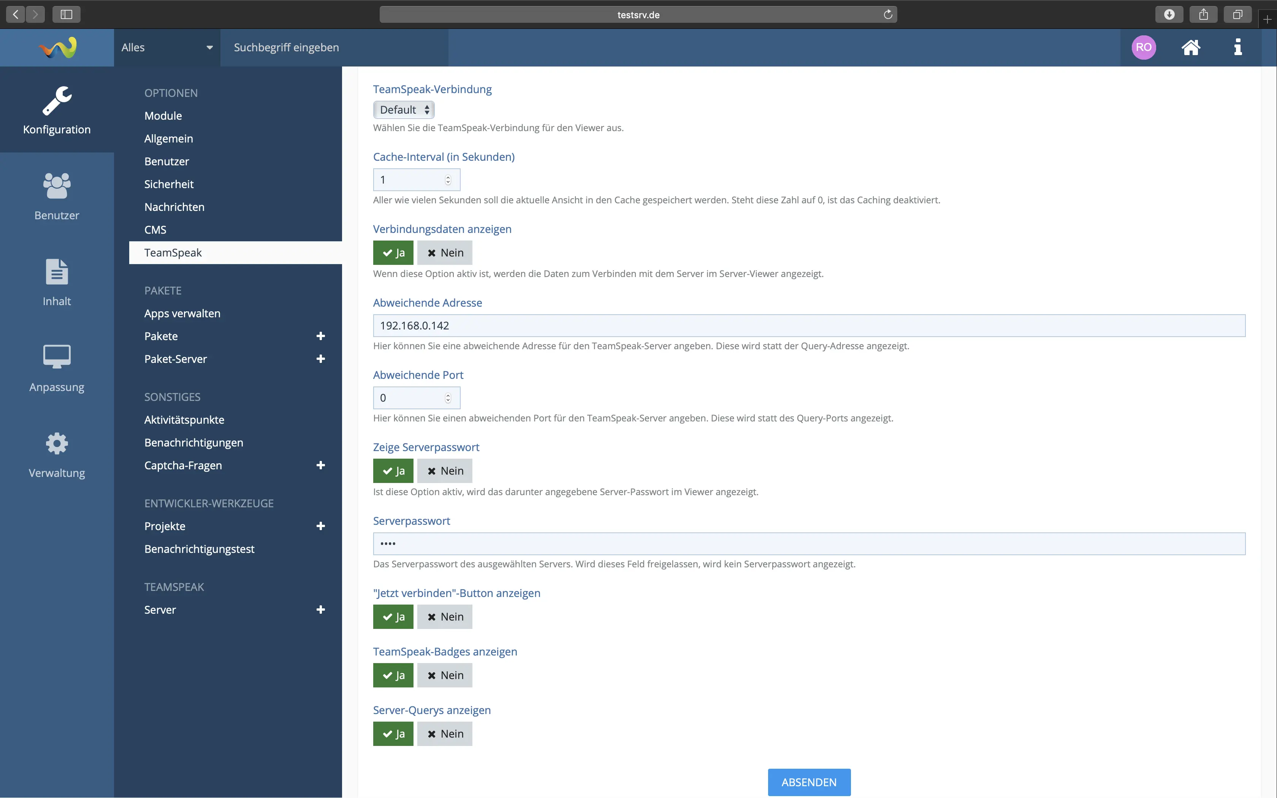1277x798 pixels.
Task: Open the RO user avatar menu
Action: pos(1144,47)
